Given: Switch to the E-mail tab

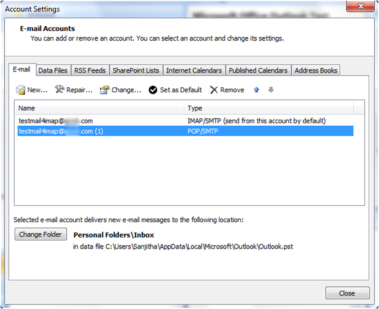Looking at the screenshot, I should [x=22, y=70].
